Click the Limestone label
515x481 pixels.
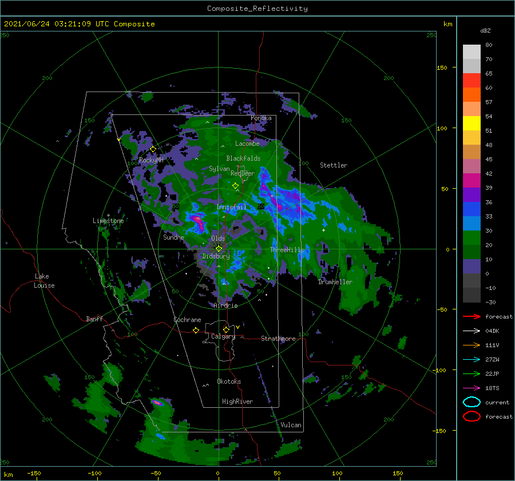click(108, 221)
